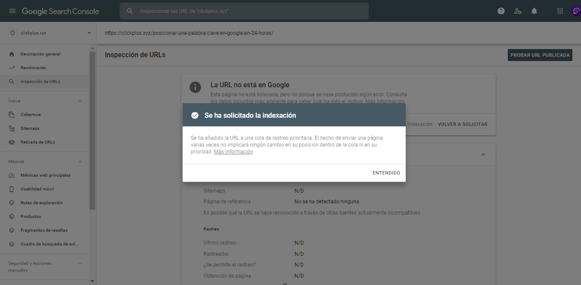581x285 pixels.
Task: Collapse the Mejoras section
Action: coord(80,161)
